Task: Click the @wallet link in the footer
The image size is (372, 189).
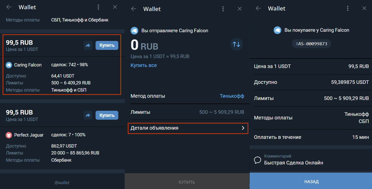Action: tap(62, 183)
